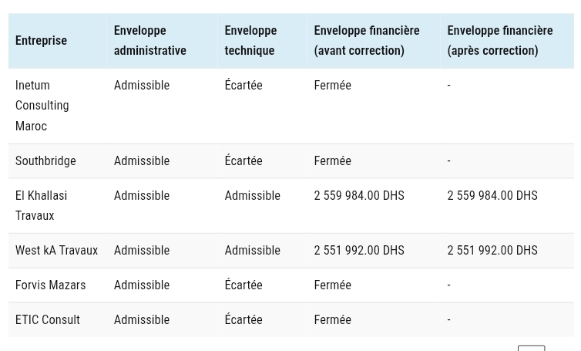Click the Inetum Consulting Maroc company name
This screenshot has width=581, height=351.
pyautogui.click(x=42, y=105)
